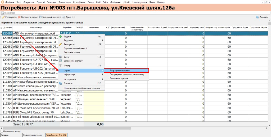Click the green plus Додати context menu icon
Image resolution: width=271 pixels, height=137 pixels.
point(60,36)
